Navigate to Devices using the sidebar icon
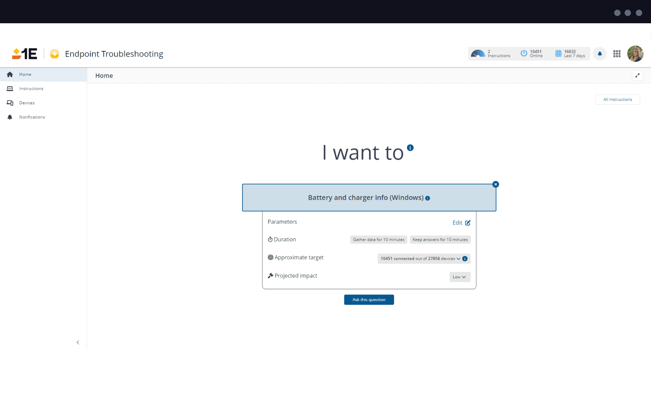 [x=10, y=103]
